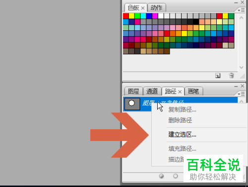Choose 删除路径 from context menu
Viewport: 248px width, 187px height.
click(x=180, y=120)
